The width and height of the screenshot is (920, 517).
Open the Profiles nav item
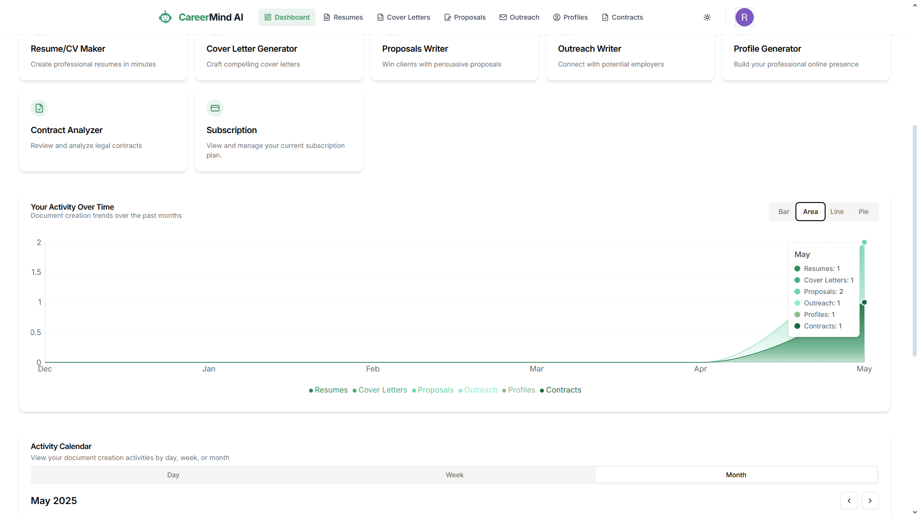click(x=570, y=17)
